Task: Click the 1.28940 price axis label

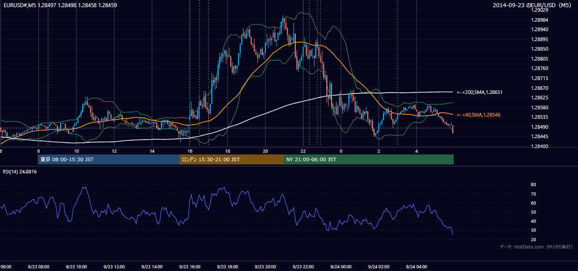Action: click(540, 29)
